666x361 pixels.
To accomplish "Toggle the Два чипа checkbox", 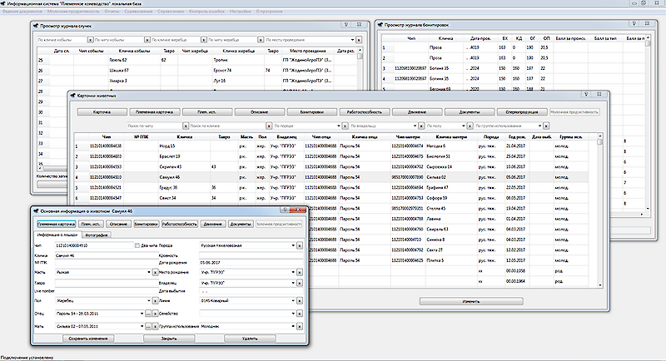I will (x=137, y=245).
